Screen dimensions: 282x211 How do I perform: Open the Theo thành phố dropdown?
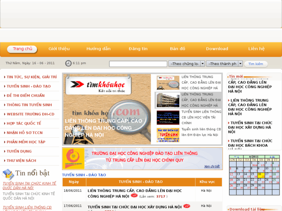[x=224, y=63]
